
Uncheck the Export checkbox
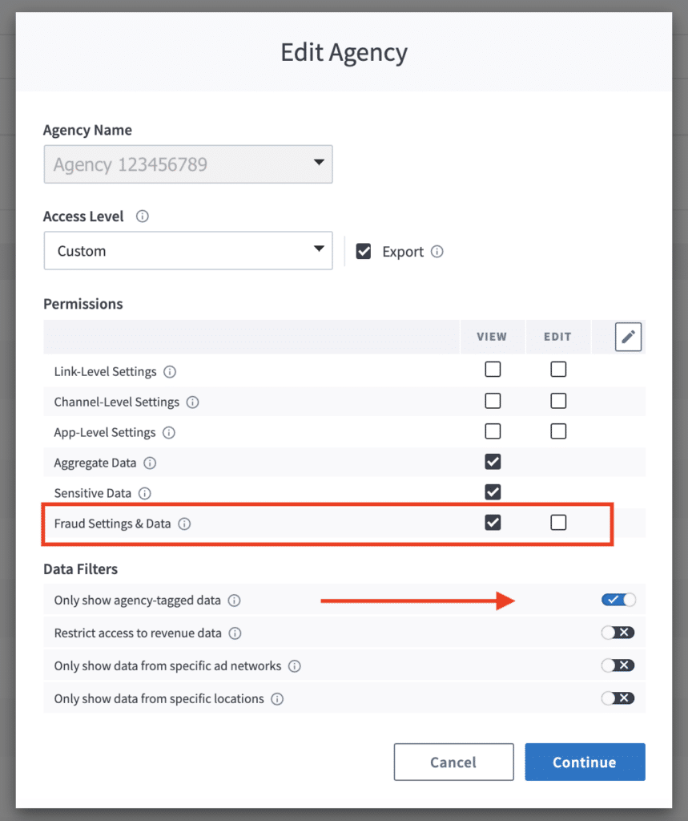pos(364,252)
